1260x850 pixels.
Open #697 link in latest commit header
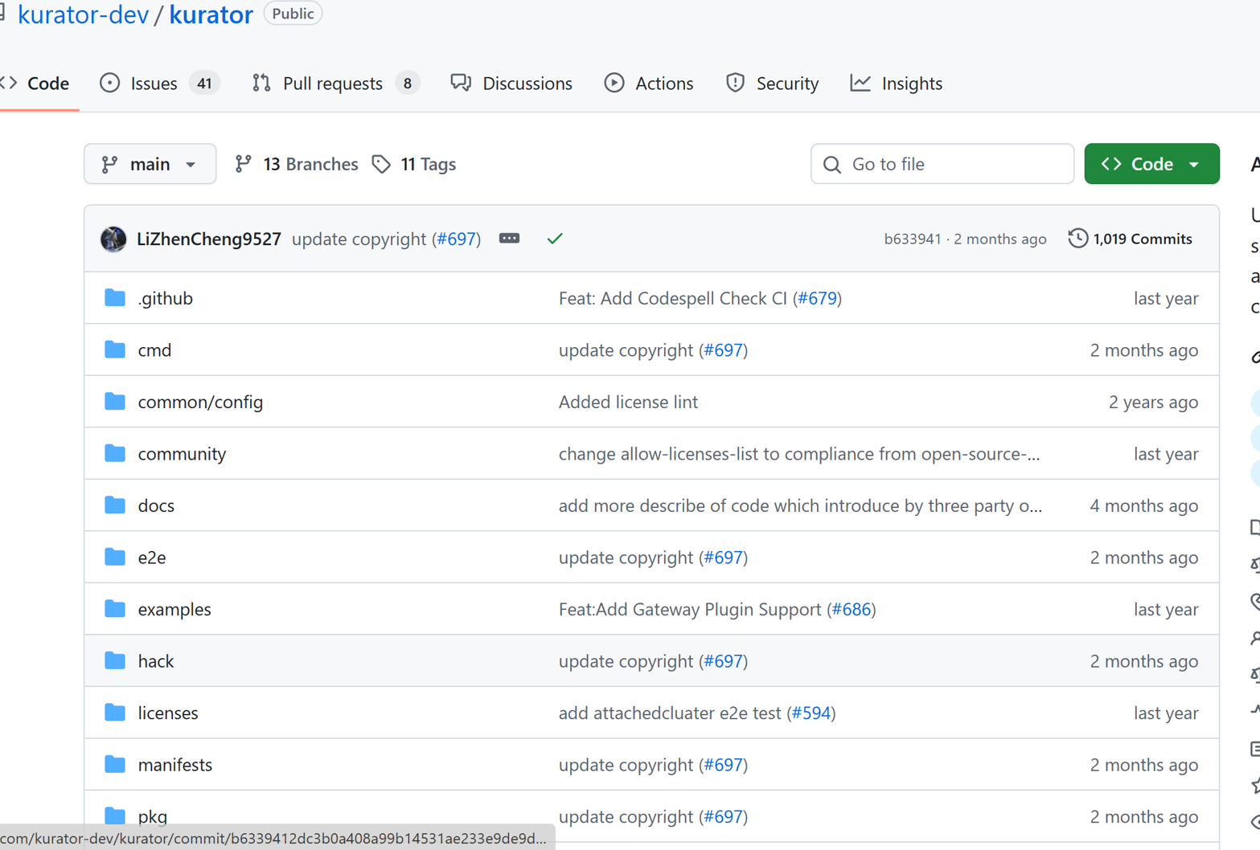coord(458,239)
